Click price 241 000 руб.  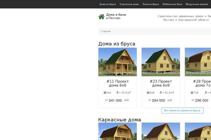(117, 100)
